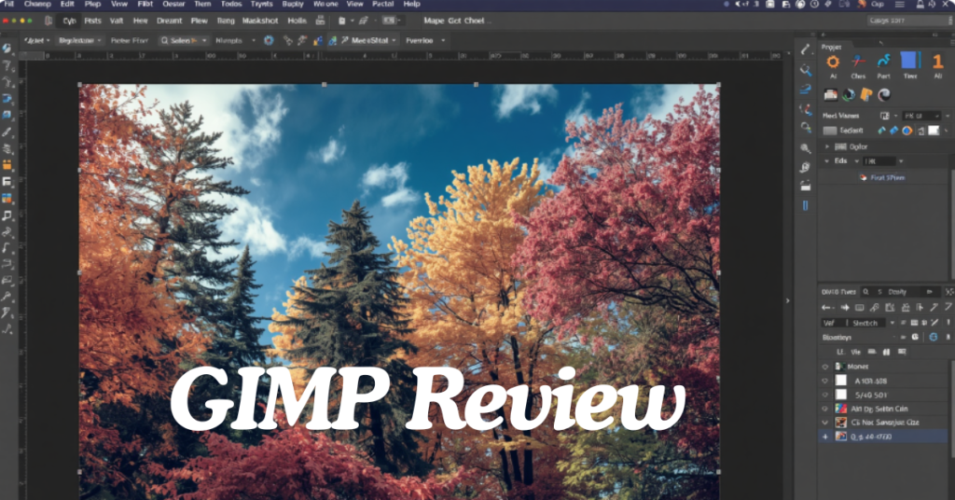The width and height of the screenshot is (955, 500).
Task: Expand the Oglor section
Action: click(826, 146)
